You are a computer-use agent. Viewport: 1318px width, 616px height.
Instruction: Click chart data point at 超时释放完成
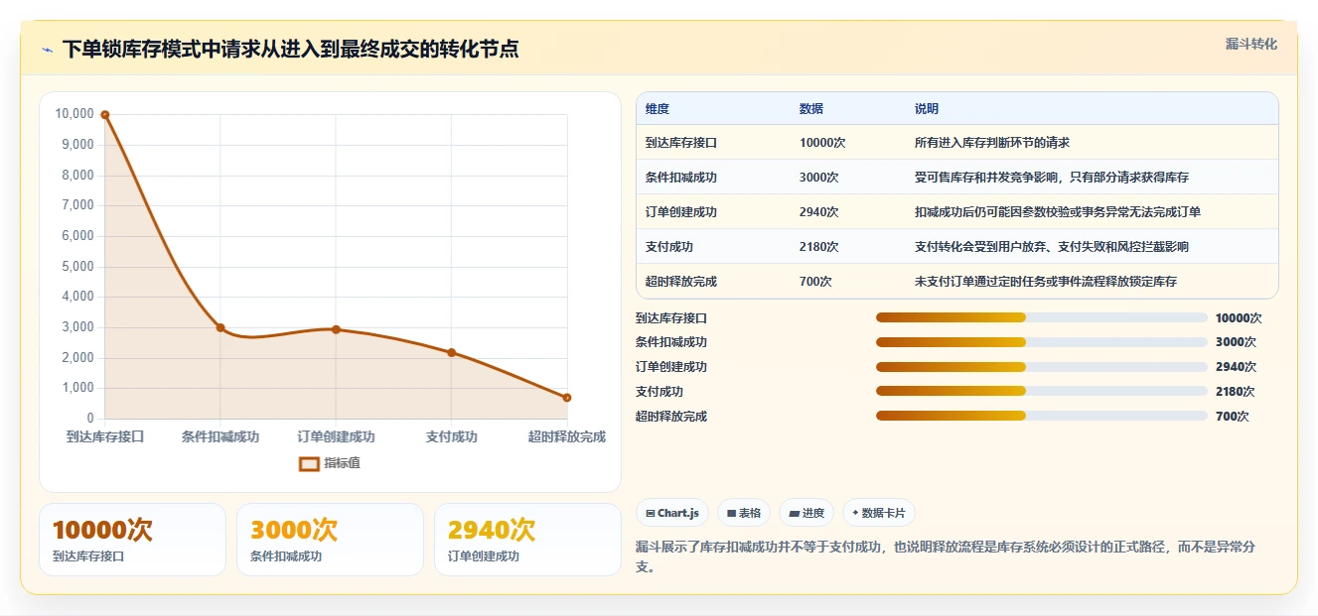[x=567, y=398]
